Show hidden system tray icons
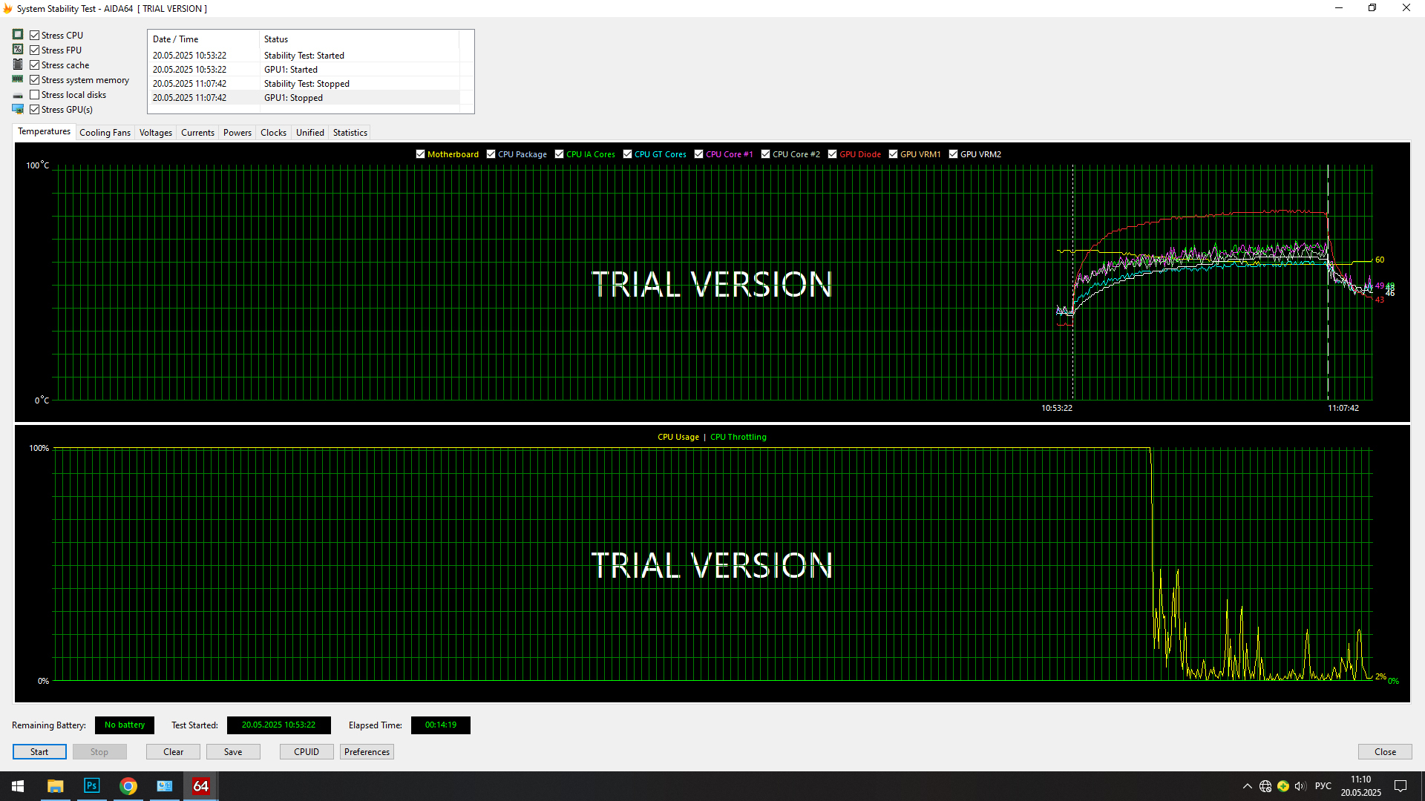Screen dimensions: 1425x801 (x=1247, y=786)
